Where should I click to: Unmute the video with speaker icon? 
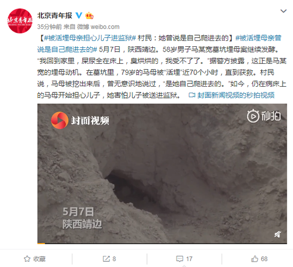click(278, 234)
